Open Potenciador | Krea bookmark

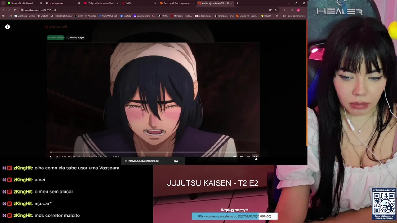pyautogui.click(x=224, y=16)
